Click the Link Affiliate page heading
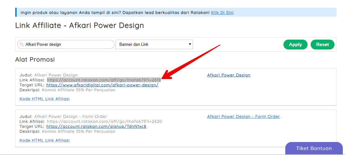The width and height of the screenshot is (345, 155). click(x=80, y=25)
